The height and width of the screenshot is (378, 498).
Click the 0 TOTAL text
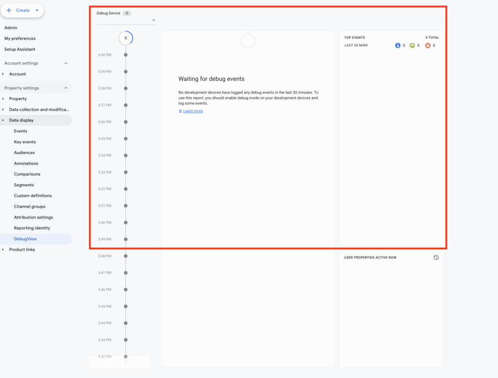(432, 37)
